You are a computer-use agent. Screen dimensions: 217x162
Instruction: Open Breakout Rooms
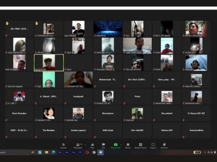click(x=140, y=146)
